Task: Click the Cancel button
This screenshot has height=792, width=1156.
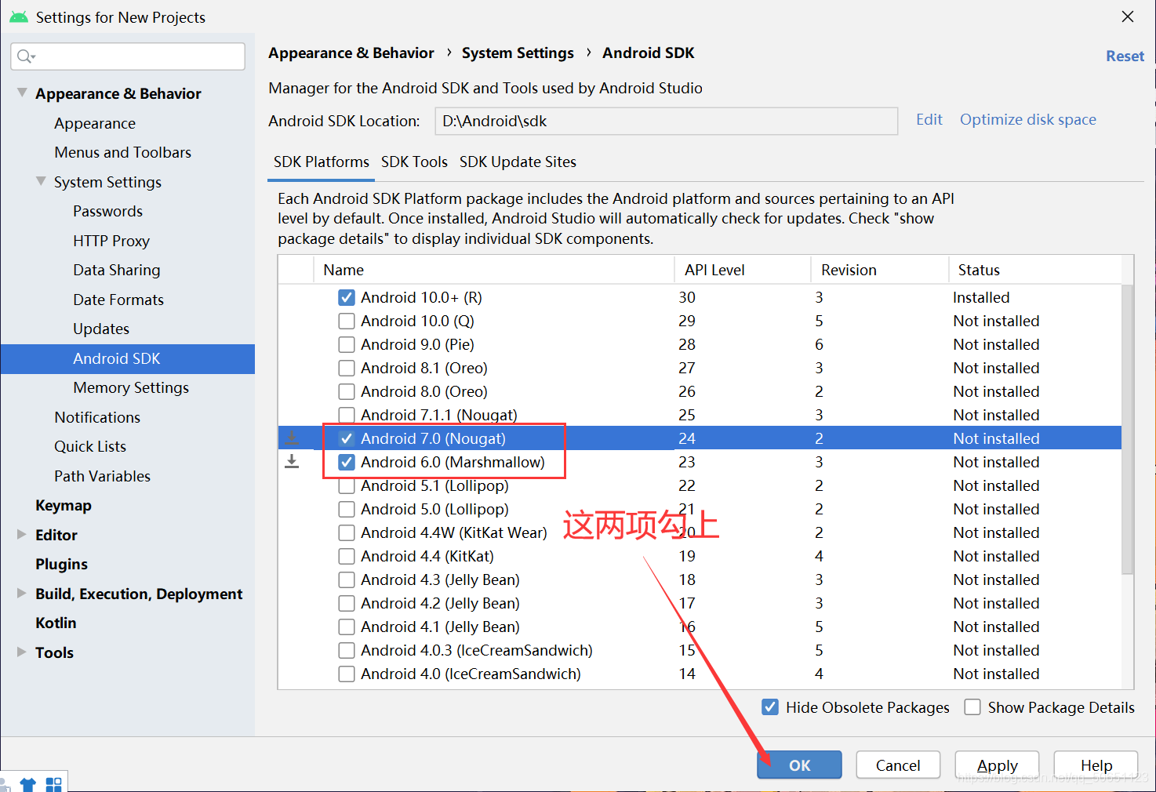Action: click(898, 765)
